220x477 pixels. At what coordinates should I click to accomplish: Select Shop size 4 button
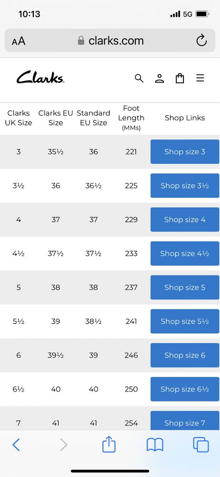click(x=185, y=220)
